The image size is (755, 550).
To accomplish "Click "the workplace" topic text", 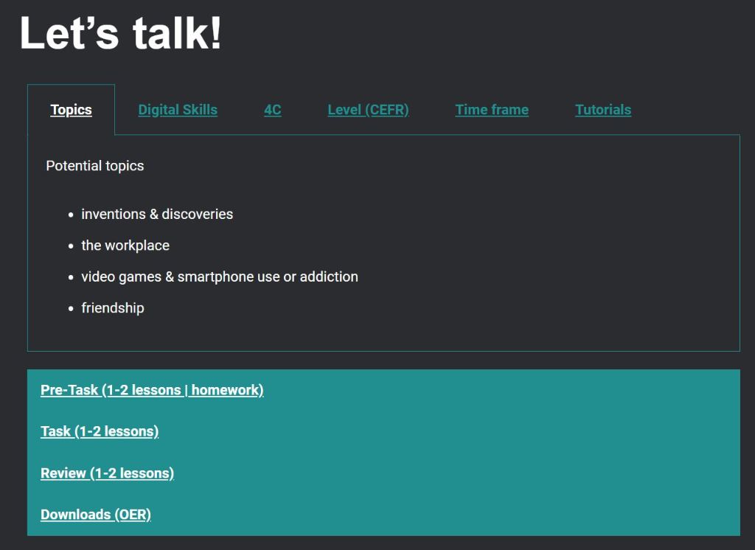I will (x=125, y=246).
